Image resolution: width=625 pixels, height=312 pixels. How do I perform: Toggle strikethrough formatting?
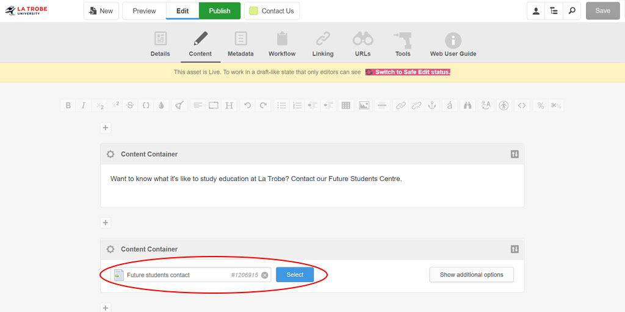129,105
